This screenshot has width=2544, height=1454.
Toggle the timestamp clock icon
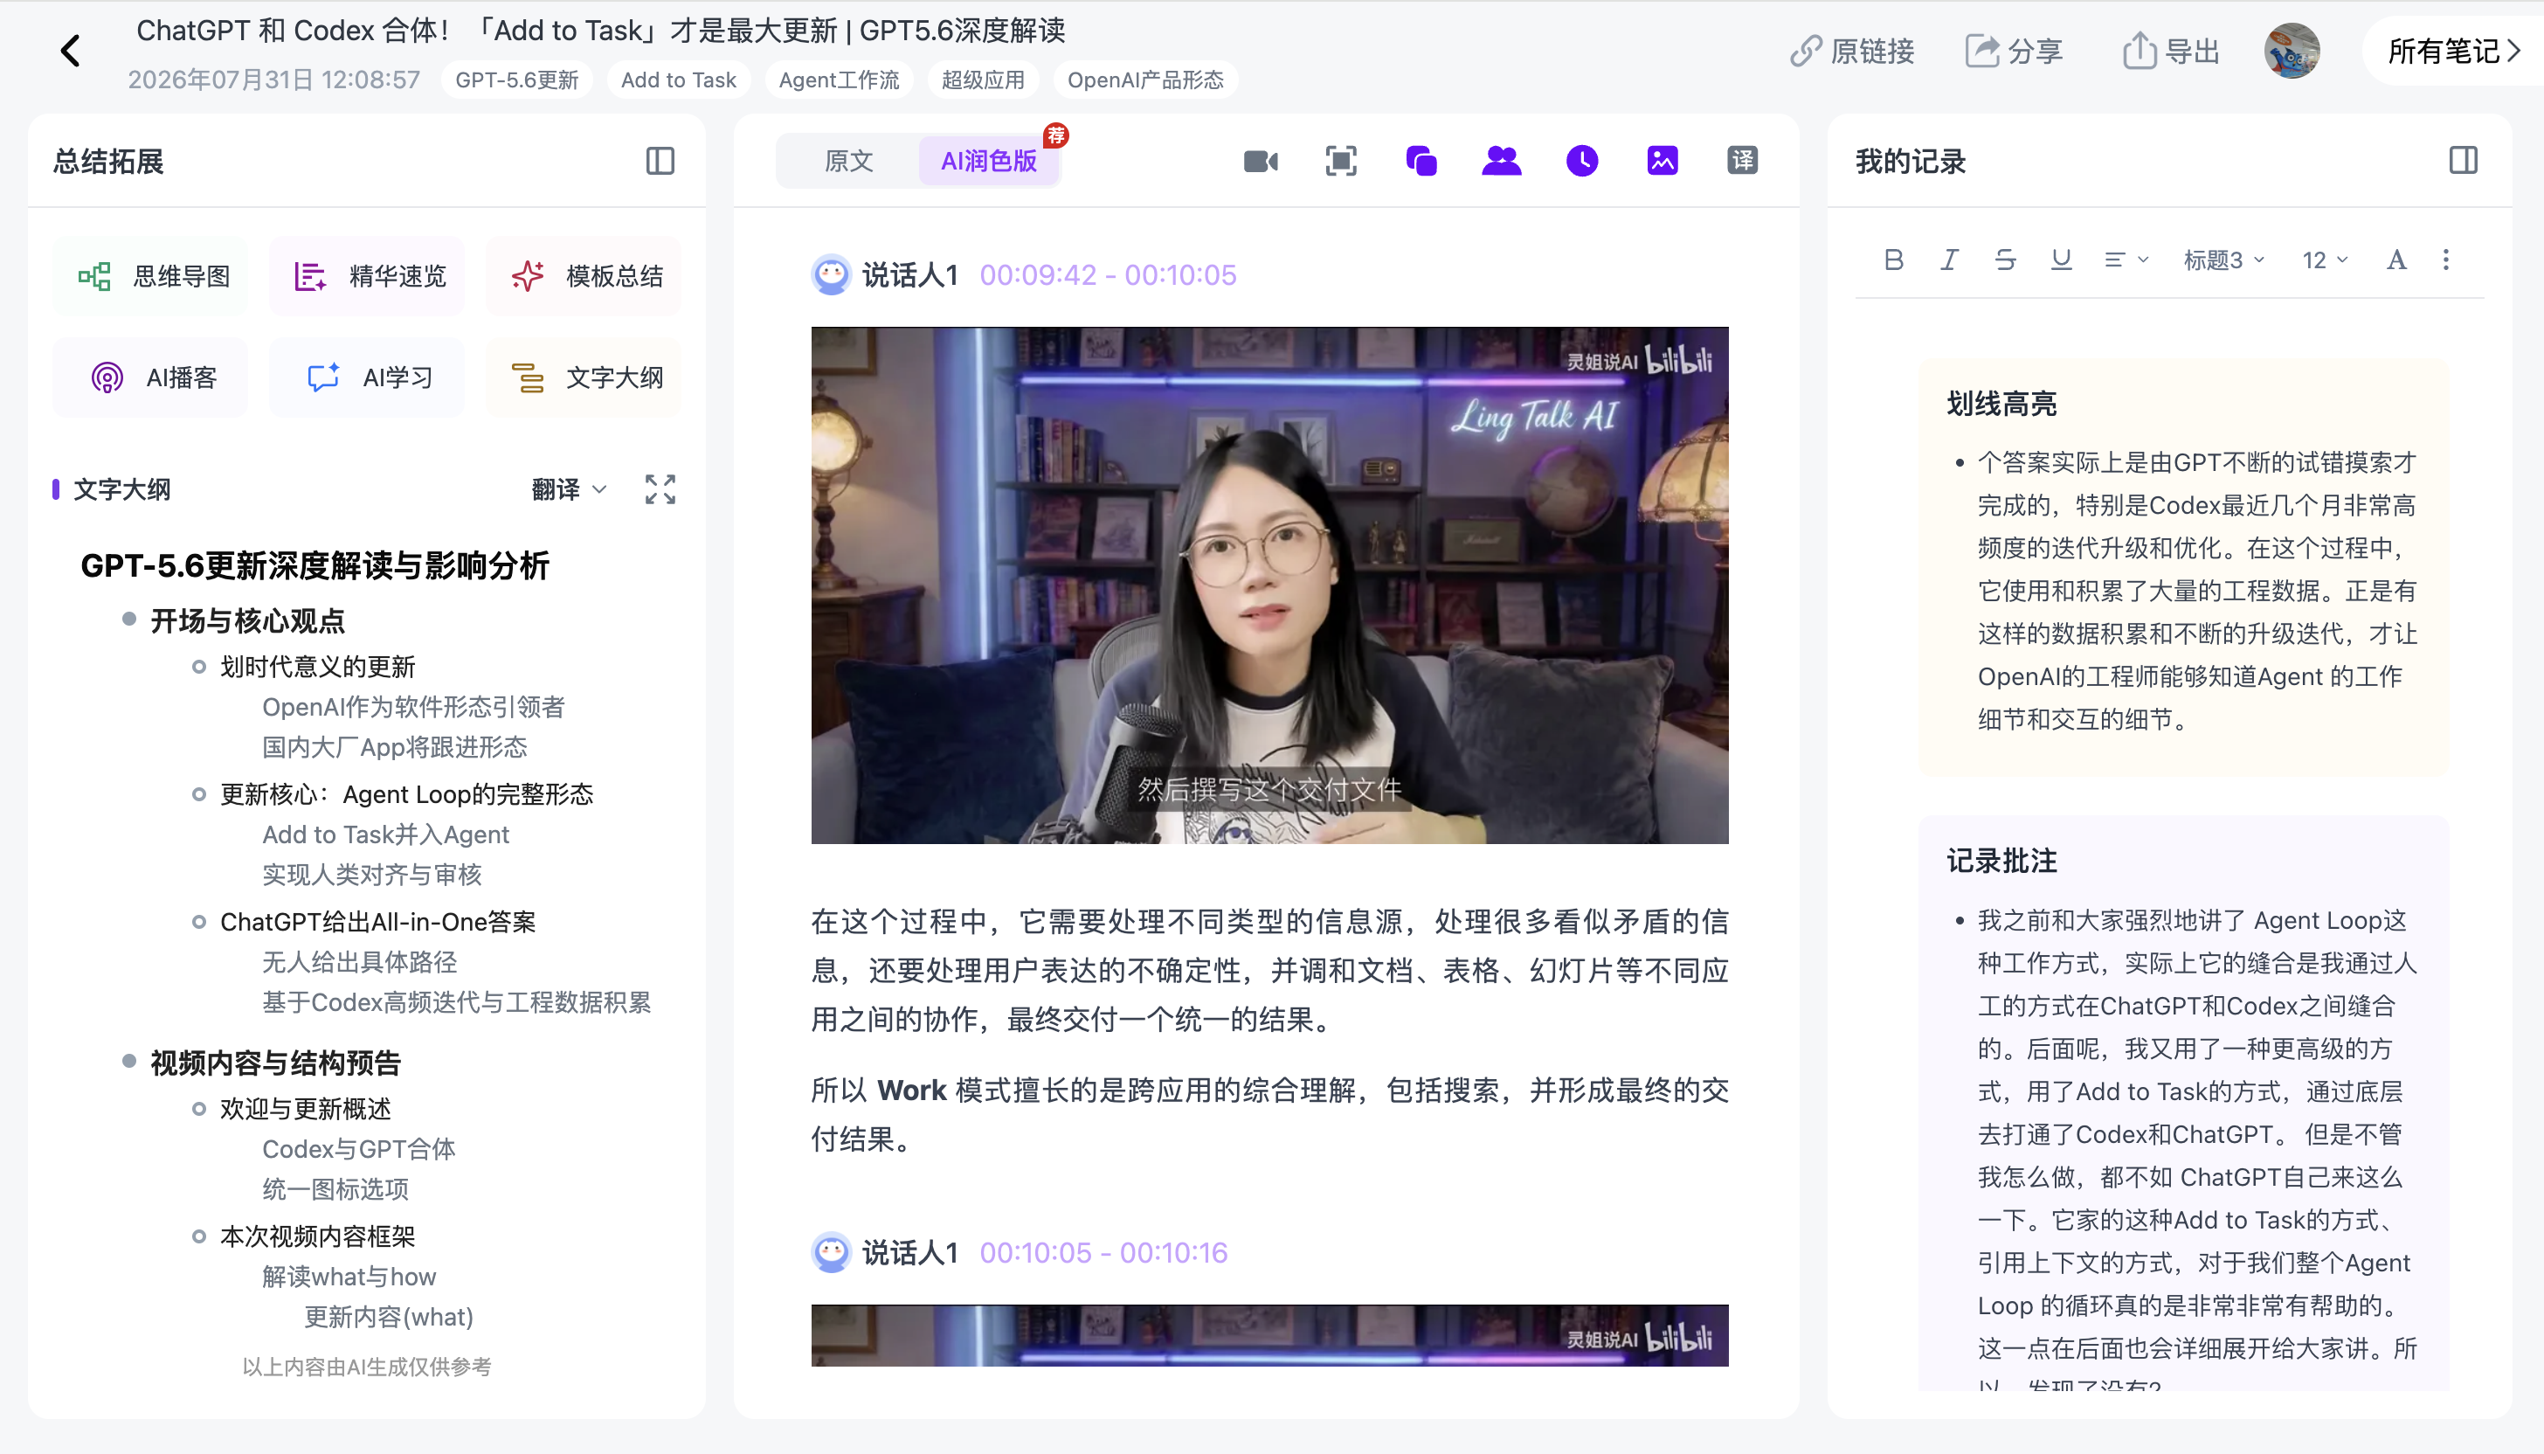click(x=1582, y=161)
